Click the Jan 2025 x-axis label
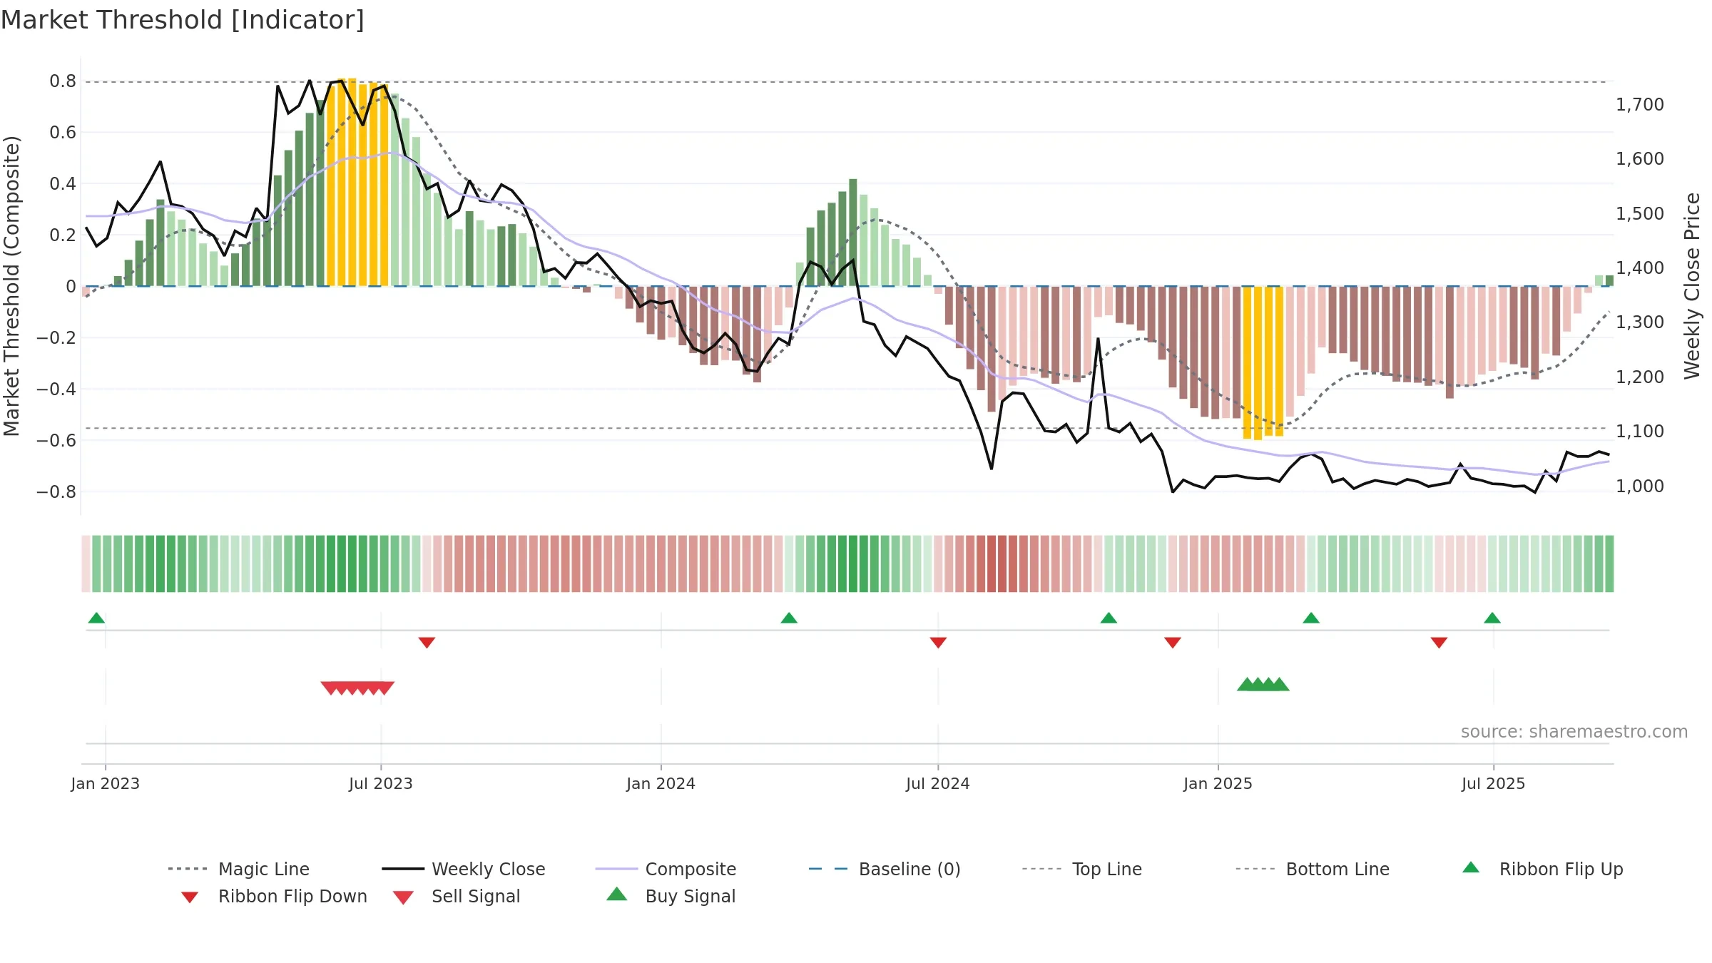The width and height of the screenshot is (1712, 963). coord(1218,783)
